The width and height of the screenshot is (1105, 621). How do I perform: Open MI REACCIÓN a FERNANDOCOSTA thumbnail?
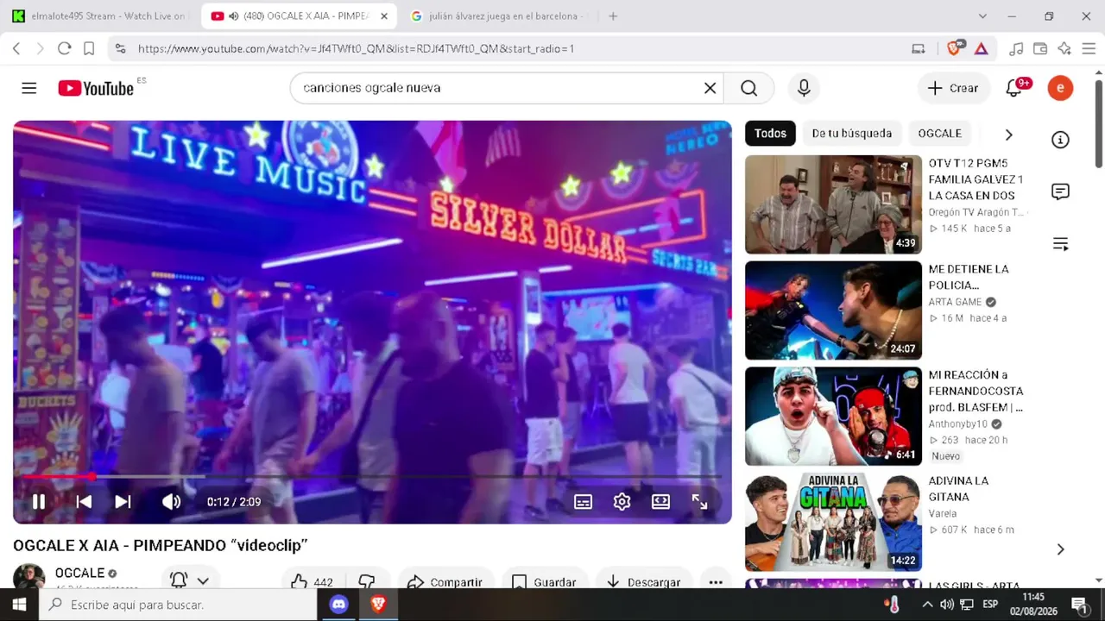tap(833, 417)
